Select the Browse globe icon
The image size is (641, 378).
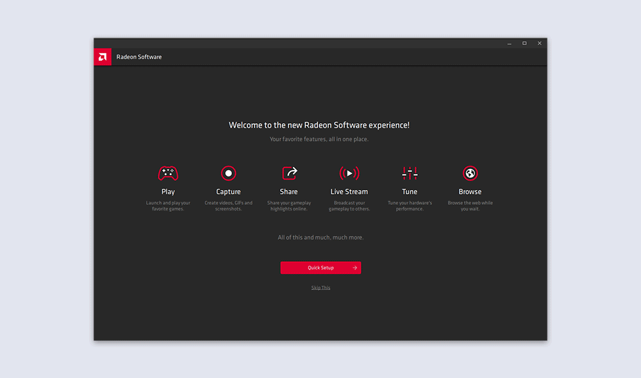pyautogui.click(x=470, y=173)
